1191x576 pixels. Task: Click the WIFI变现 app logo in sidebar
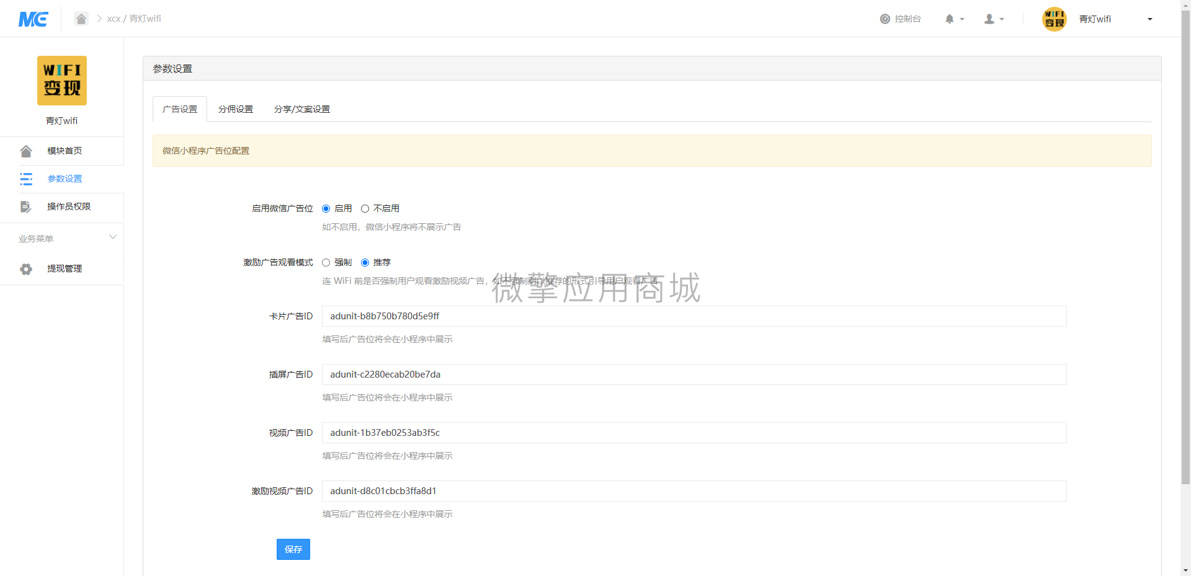coord(62,81)
